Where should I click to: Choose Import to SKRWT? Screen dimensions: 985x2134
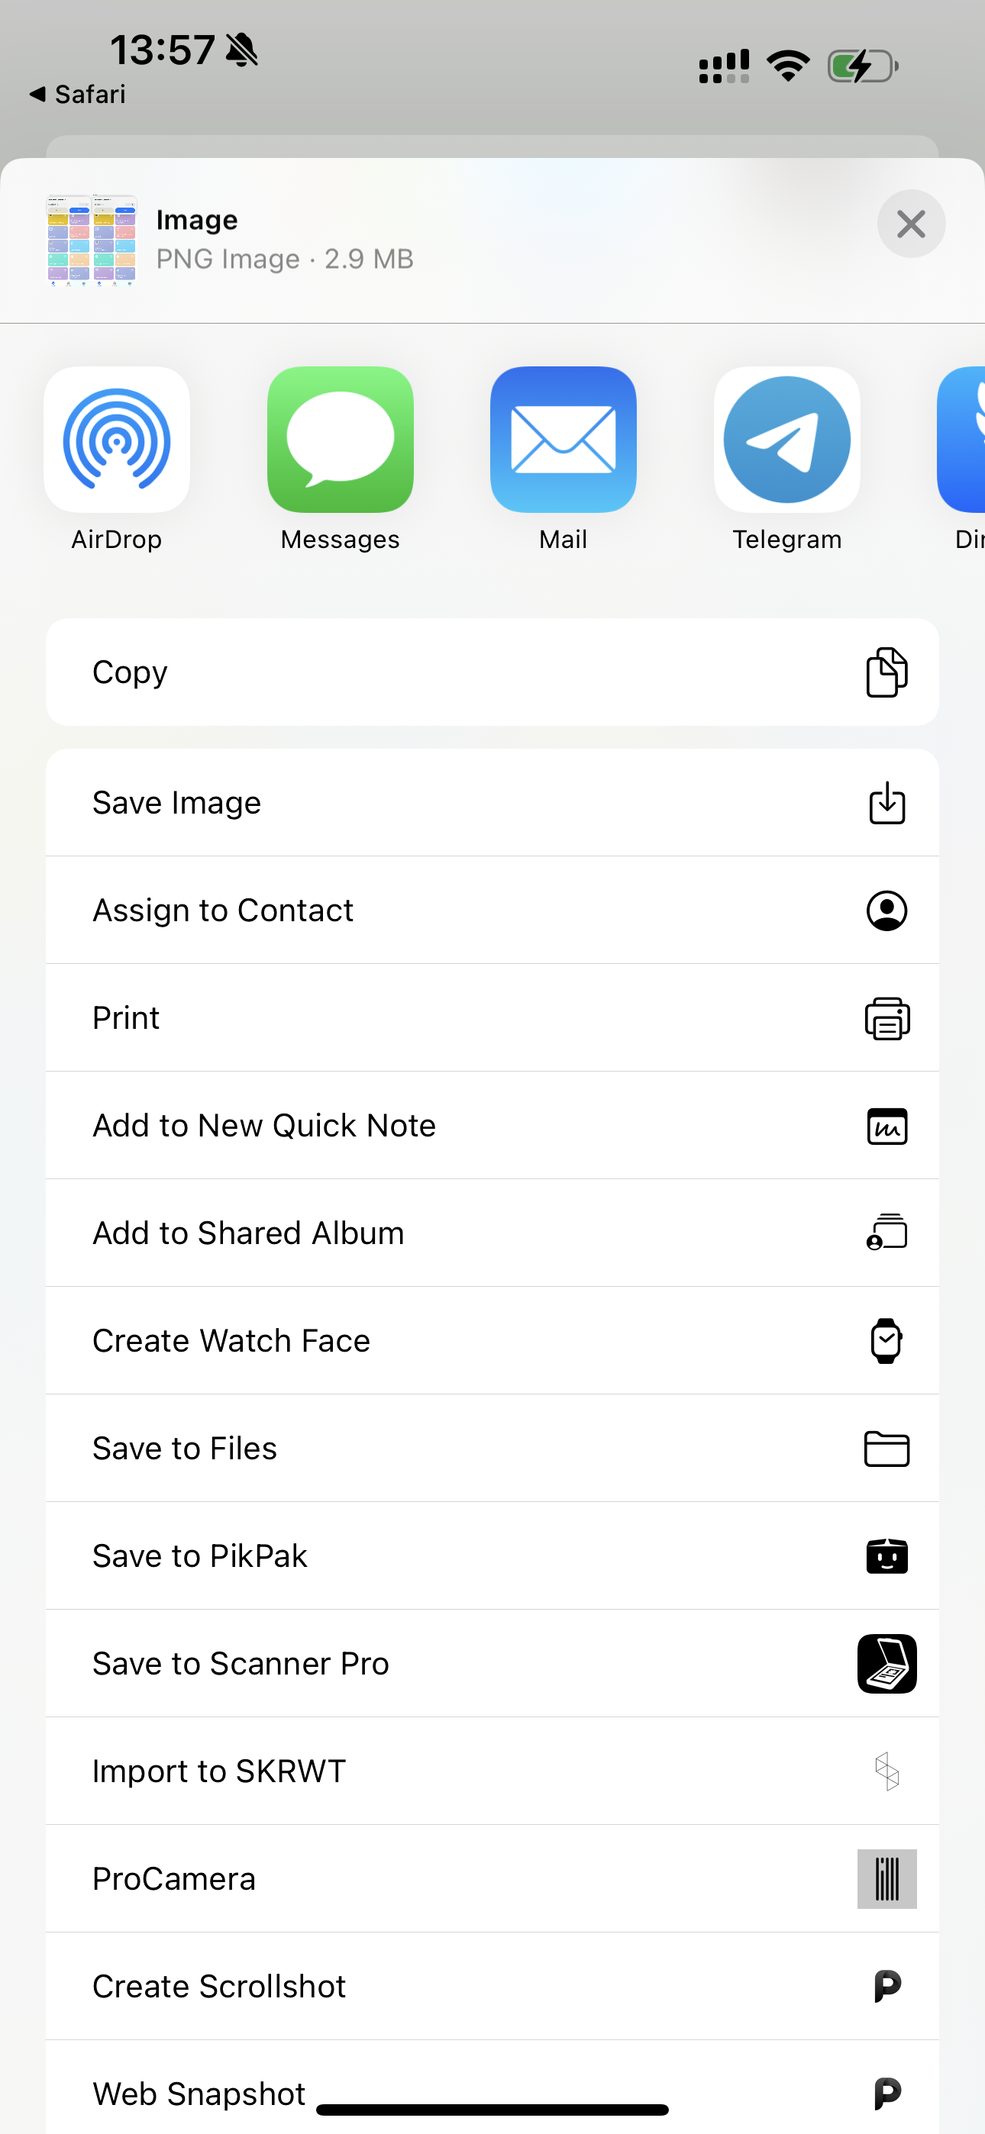492,1771
